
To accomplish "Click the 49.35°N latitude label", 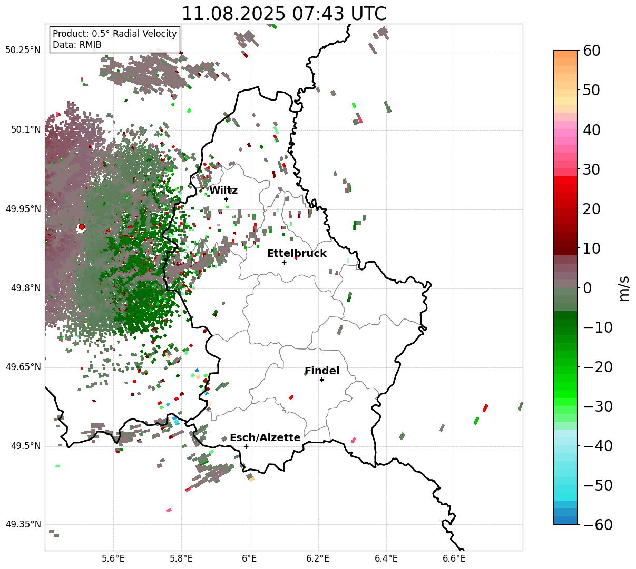I will [23, 524].
